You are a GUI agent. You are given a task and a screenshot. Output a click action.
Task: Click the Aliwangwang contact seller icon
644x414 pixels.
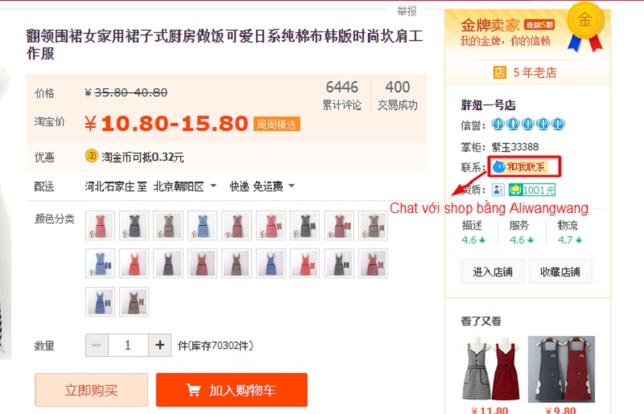click(x=519, y=167)
